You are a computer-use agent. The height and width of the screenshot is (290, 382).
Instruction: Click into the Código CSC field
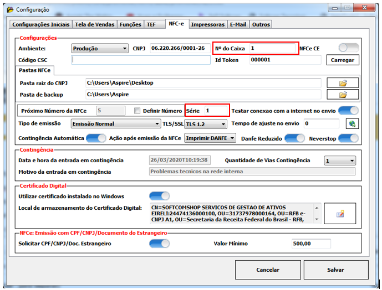pyautogui.click(x=141, y=60)
